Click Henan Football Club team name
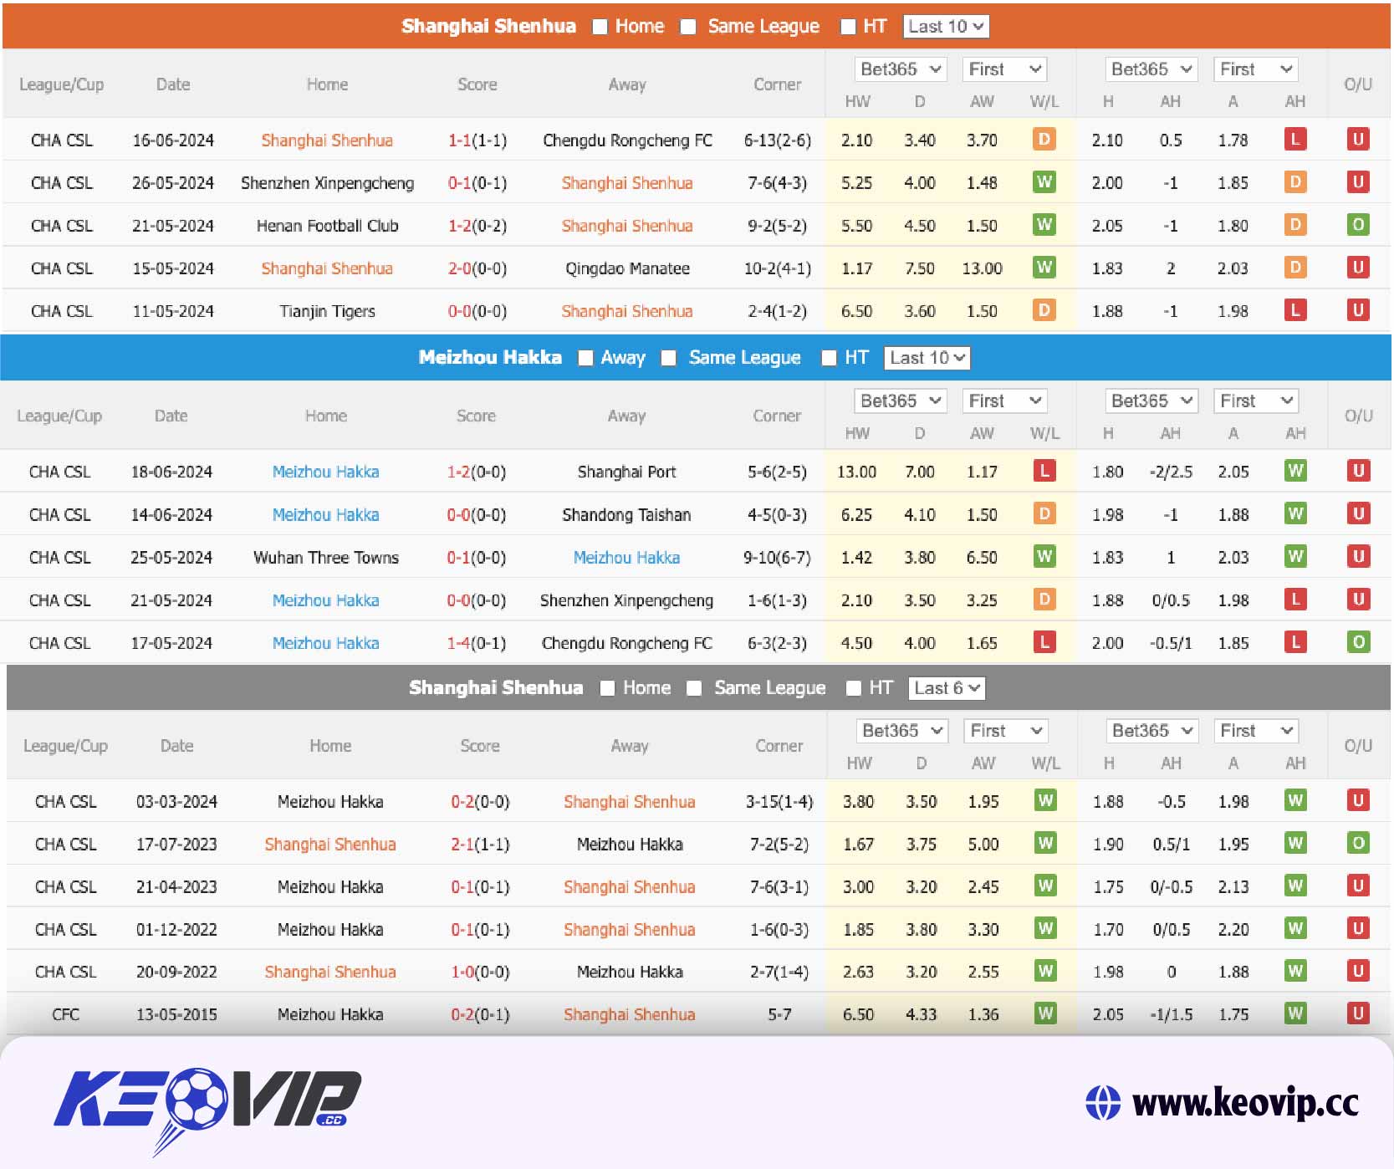The height and width of the screenshot is (1169, 1394). (327, 226)
